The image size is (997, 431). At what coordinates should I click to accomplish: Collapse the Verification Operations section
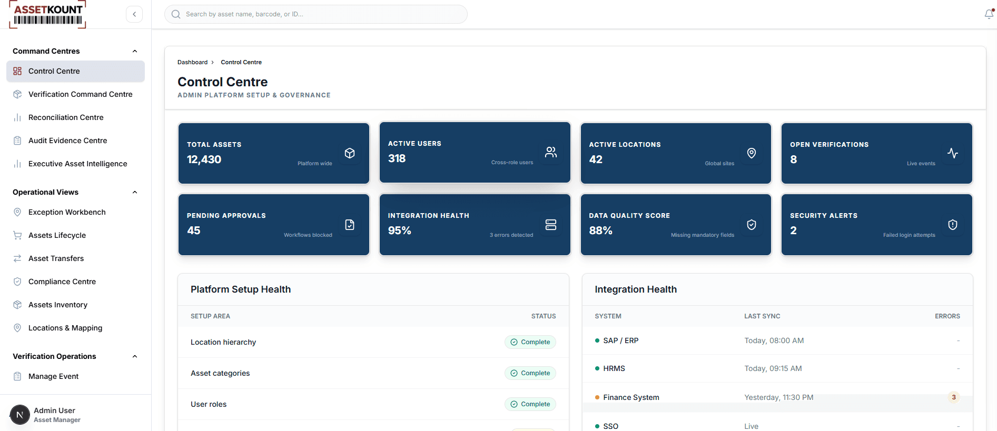click(x=135, y=356)
